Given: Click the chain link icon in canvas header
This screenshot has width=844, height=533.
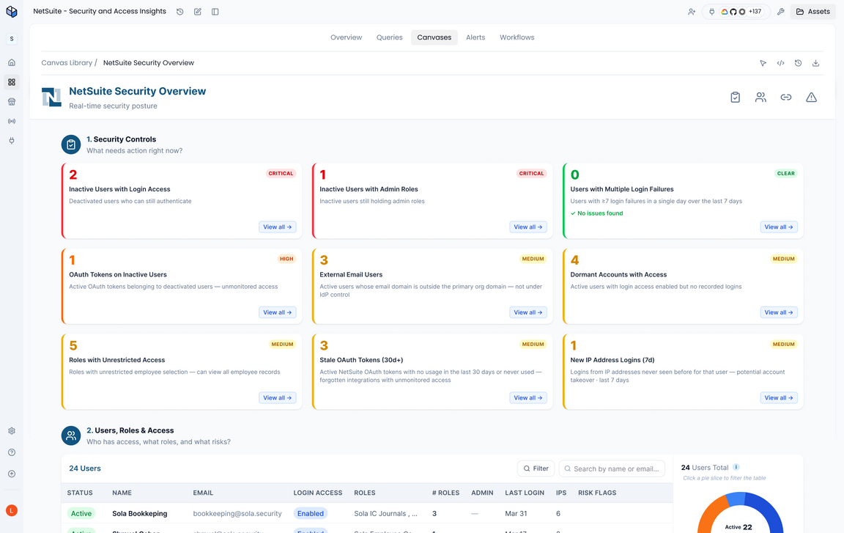Looking at the screenshot, I should [785, 98].
